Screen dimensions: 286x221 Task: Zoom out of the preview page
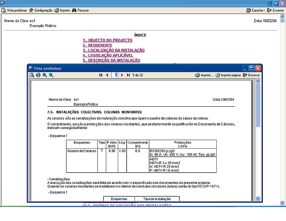click(51, 75)
